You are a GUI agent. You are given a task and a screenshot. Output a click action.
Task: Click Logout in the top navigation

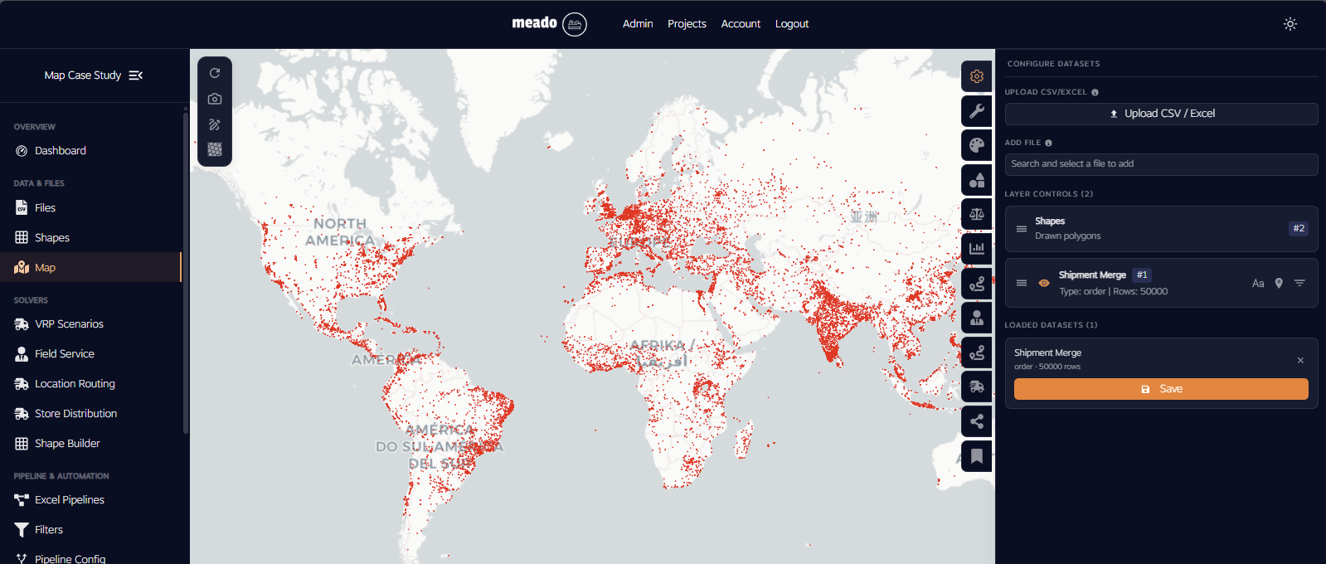(x=792, y=24)
